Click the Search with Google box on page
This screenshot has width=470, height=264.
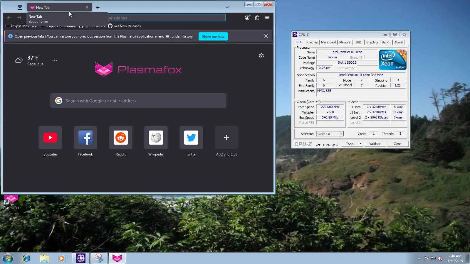[x=138, y=101]
